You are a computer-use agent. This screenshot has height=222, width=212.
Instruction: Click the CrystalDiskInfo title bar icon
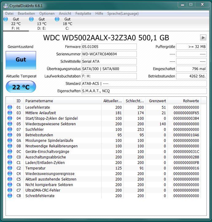click(6, 6)
